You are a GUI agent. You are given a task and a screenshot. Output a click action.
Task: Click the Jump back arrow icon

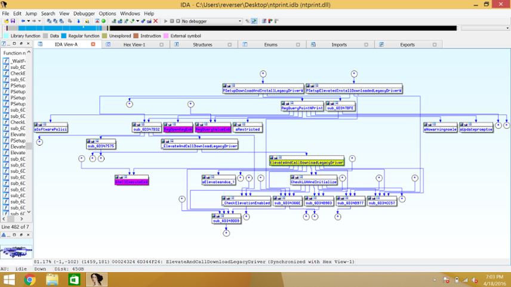tap(23, 21)
